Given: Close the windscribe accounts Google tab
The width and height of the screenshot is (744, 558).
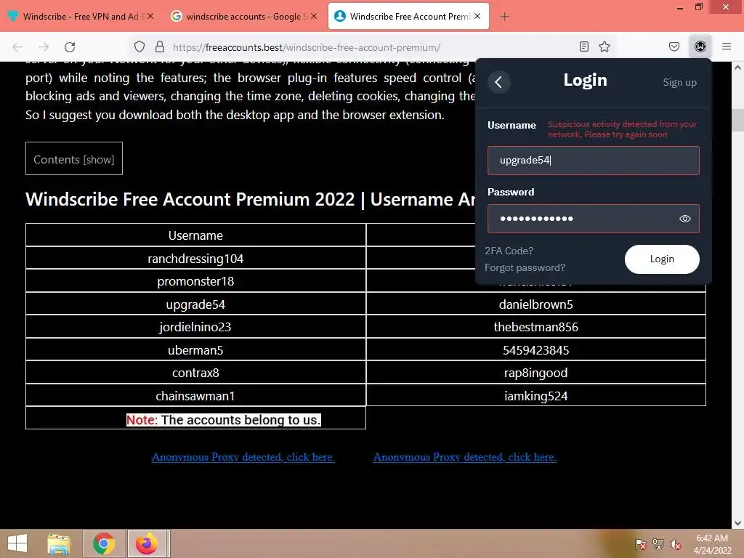Looking at the screenshot, I should click(x=314, y=16).
